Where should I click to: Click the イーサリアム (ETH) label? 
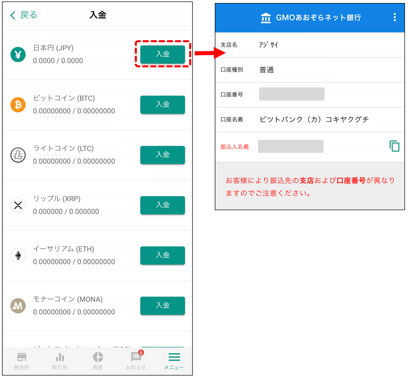tap(63, 249)
